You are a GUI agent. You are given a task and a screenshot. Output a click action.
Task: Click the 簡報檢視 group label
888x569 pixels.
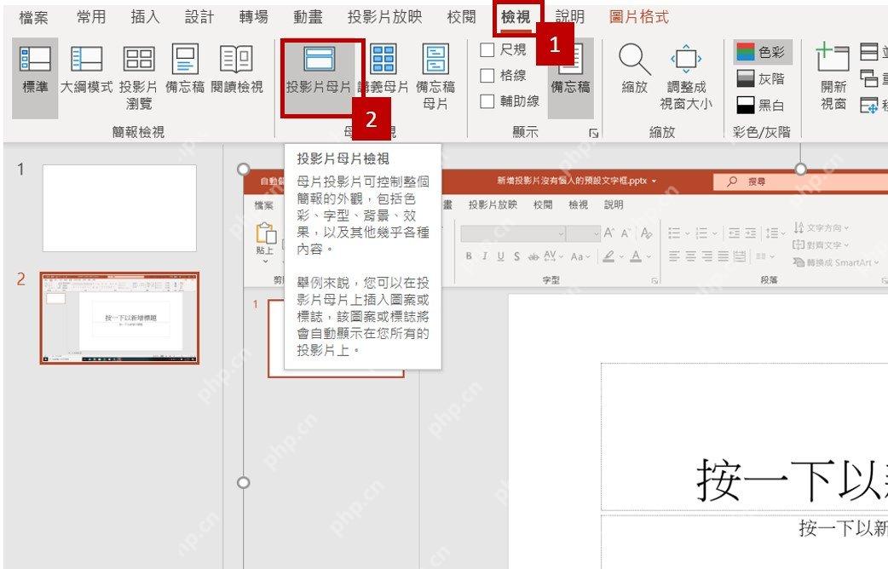138,133
